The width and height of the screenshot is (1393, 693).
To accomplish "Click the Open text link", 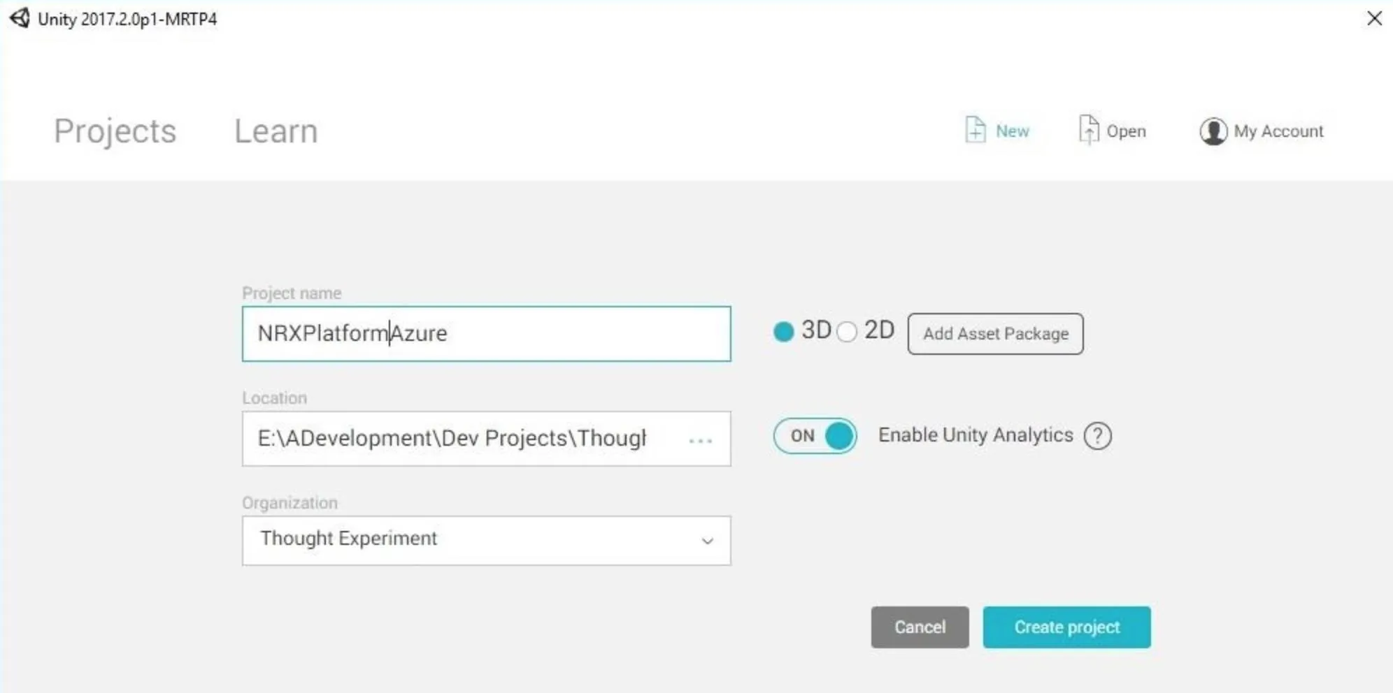I will (1126, 131).
